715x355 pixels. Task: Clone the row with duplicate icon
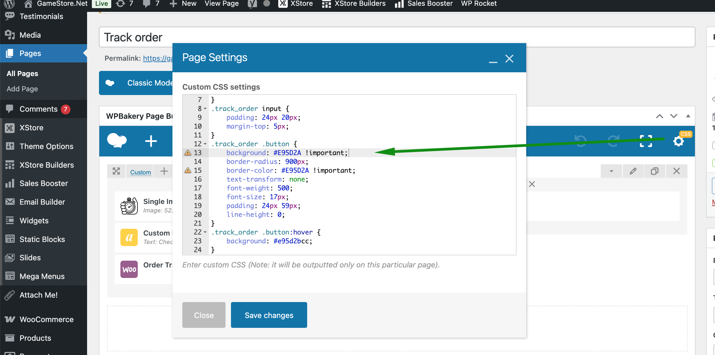654,171
